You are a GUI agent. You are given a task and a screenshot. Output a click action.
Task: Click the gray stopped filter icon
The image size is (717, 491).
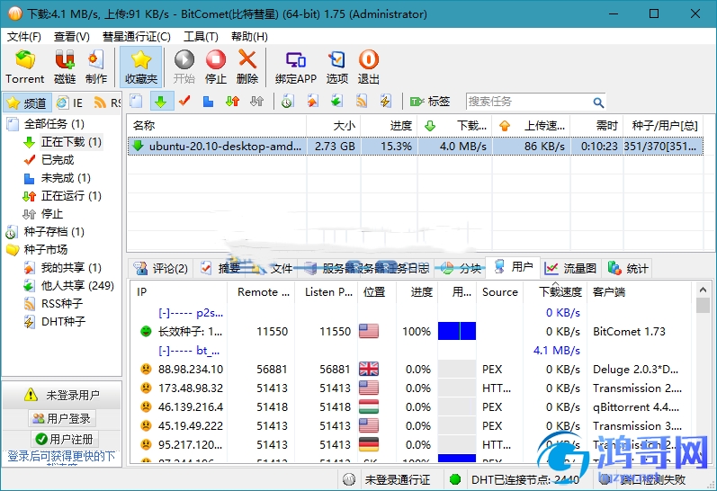tap(256, 101)
